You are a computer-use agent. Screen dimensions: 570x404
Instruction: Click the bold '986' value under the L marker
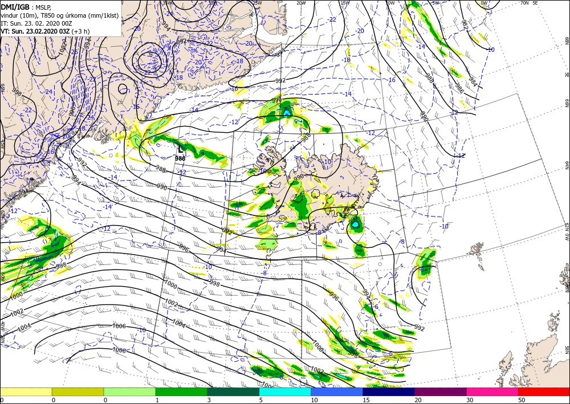[180, 158]
